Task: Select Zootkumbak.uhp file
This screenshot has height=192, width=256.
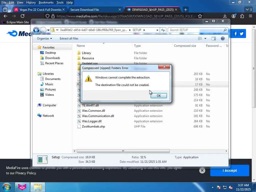Action: tap(93, 126)
